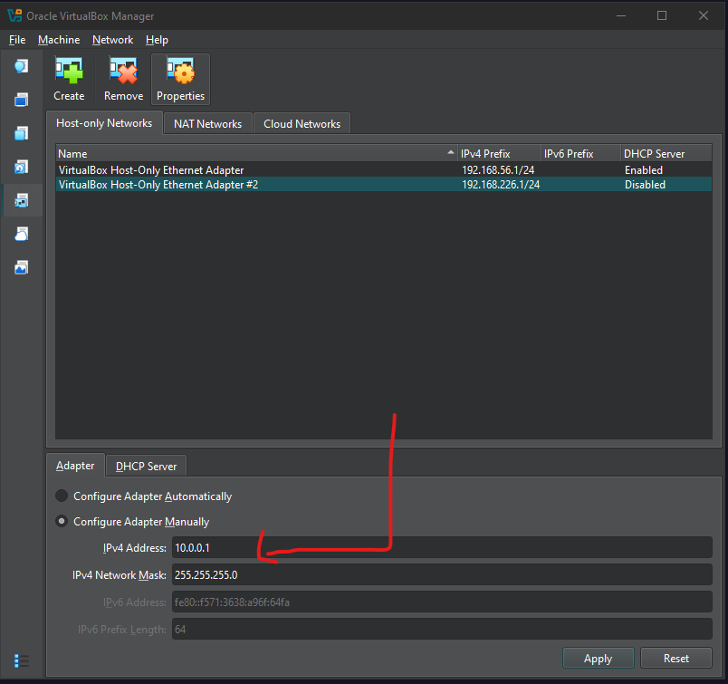Switch to the Host-only Networks tab

[x=104, y=123]
